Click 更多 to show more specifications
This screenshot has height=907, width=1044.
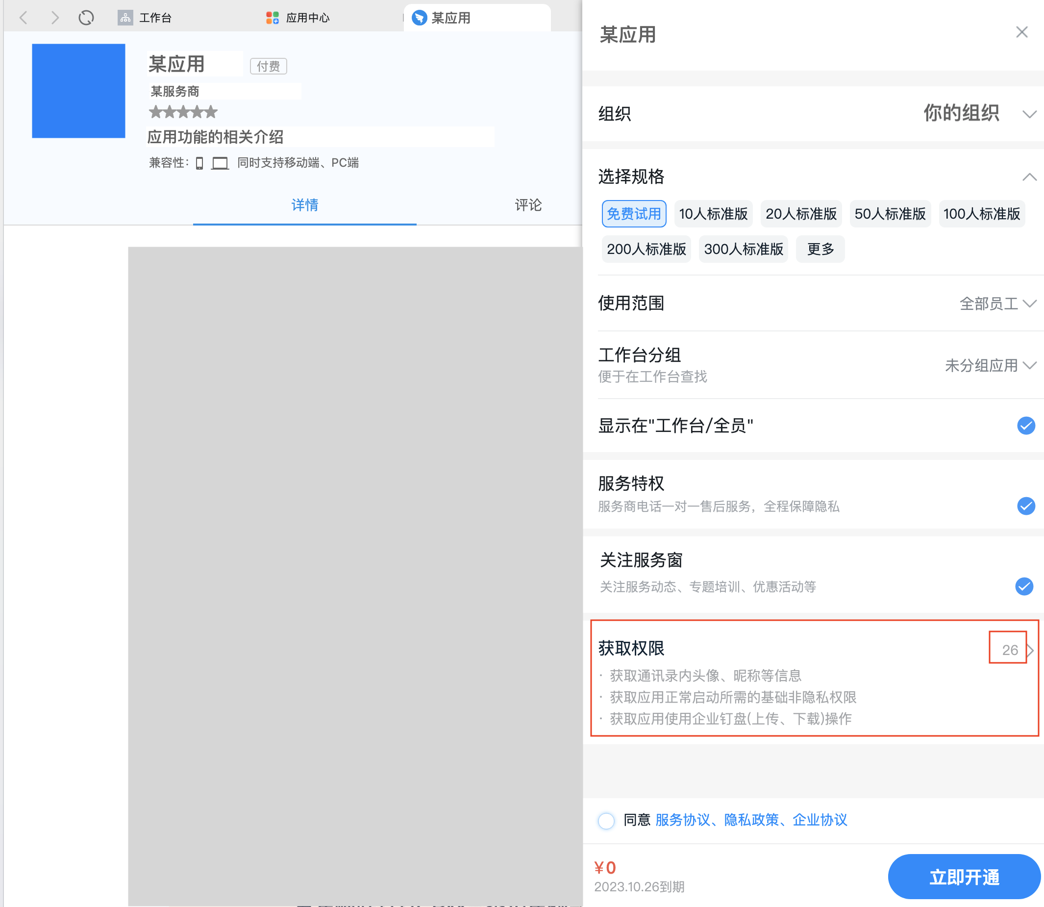(x=820, y=249)
